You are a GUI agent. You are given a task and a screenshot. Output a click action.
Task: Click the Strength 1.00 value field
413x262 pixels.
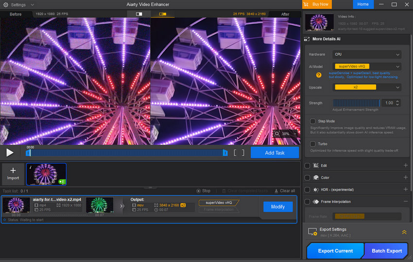click(x=389, y=103)
